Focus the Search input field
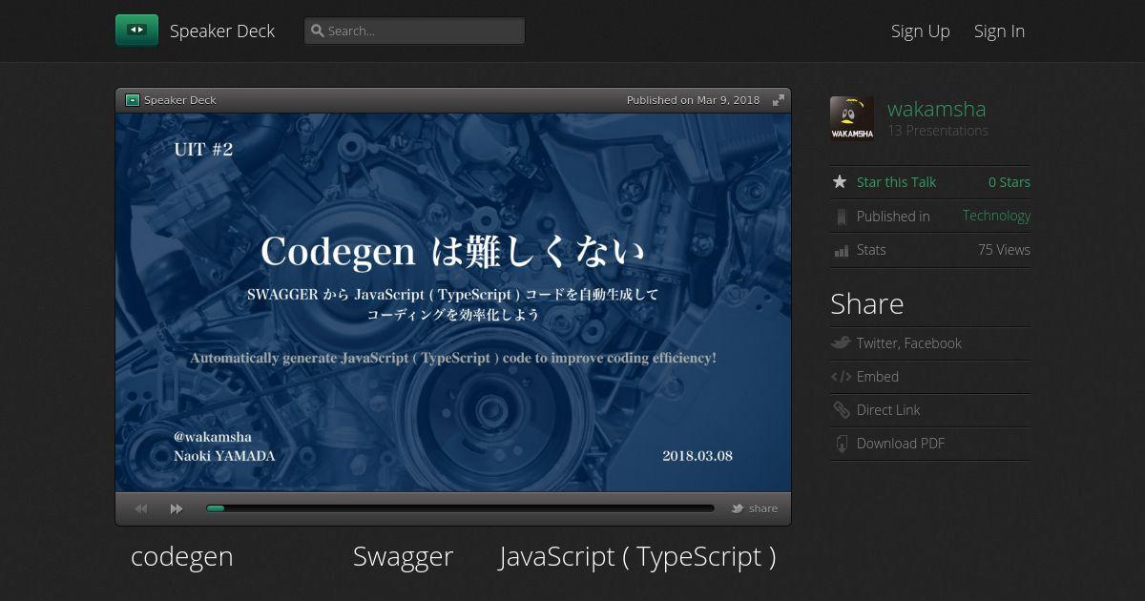 tap(414, 31)
